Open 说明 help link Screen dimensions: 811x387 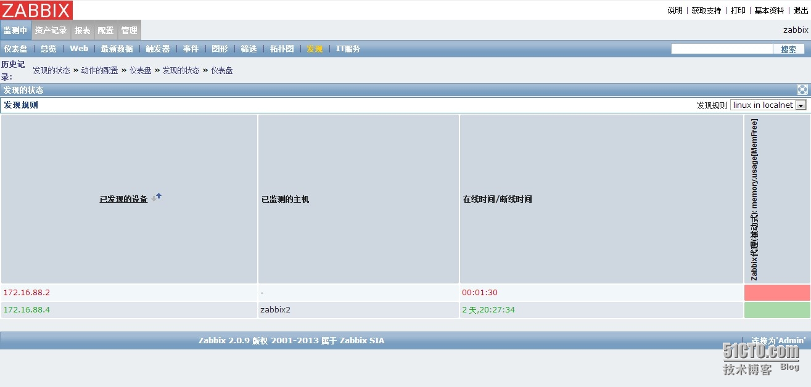click(x=675, y=10)
